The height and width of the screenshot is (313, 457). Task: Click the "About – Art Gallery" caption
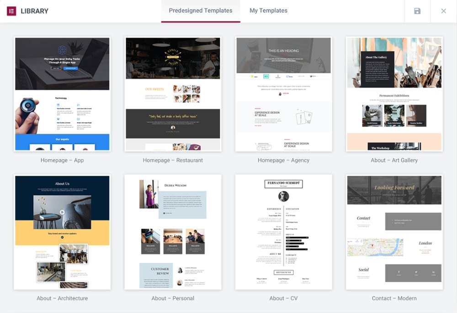(x=394, y=160)
